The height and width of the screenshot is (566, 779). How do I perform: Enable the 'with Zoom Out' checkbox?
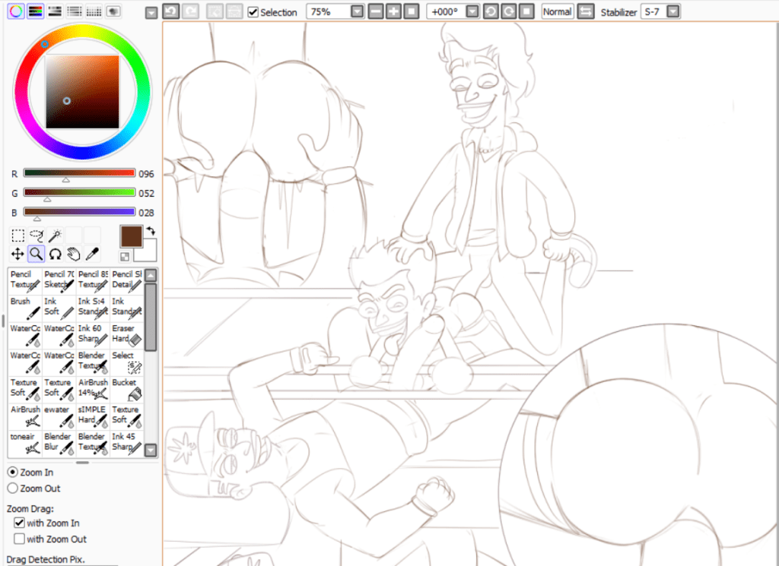(18, 539)
